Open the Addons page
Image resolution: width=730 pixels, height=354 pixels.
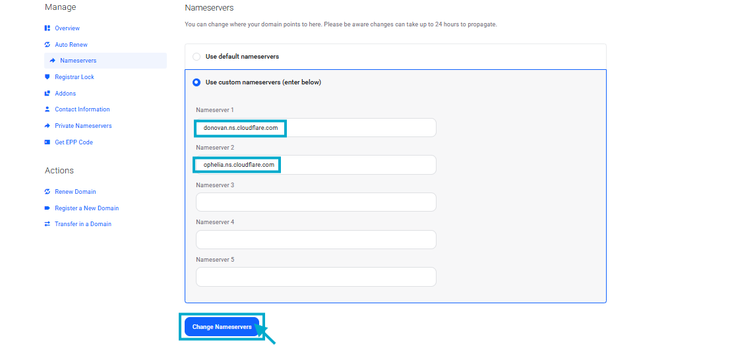(65, 94)
